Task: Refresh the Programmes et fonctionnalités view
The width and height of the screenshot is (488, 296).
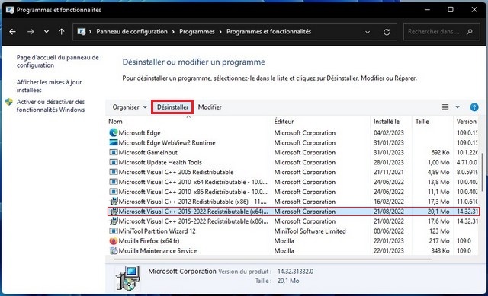Action: [x=387, y=32]
